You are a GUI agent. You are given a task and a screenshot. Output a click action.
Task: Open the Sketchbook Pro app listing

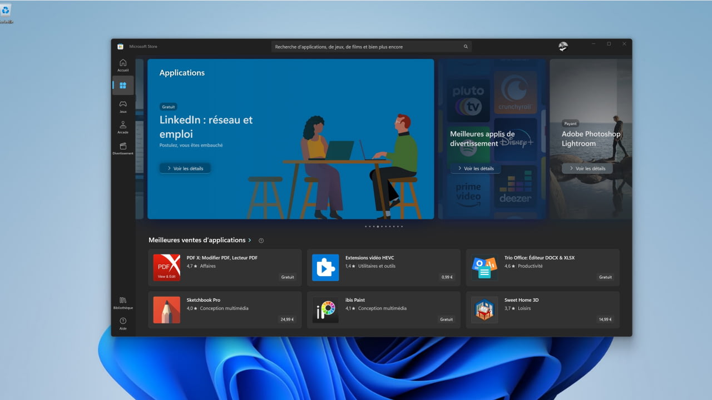point(225,309)
